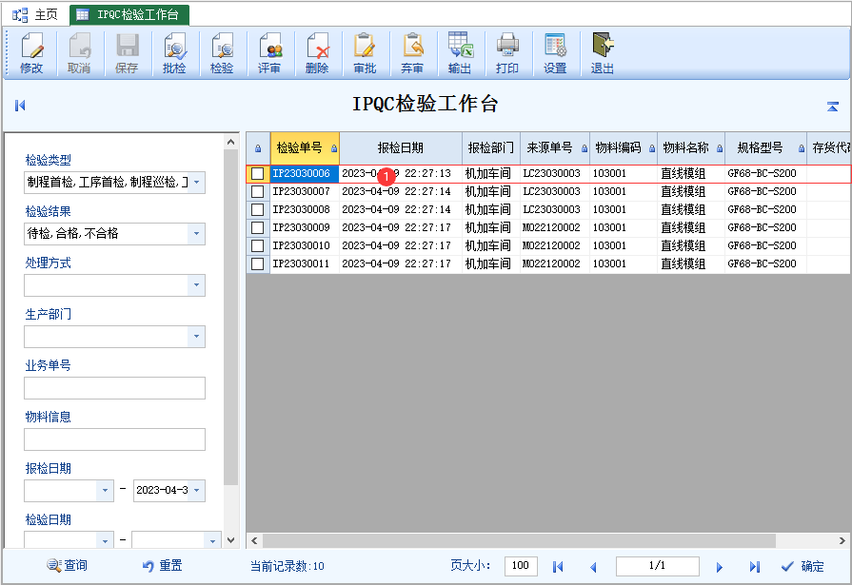Click the 重置 reset button

(162, 566)
